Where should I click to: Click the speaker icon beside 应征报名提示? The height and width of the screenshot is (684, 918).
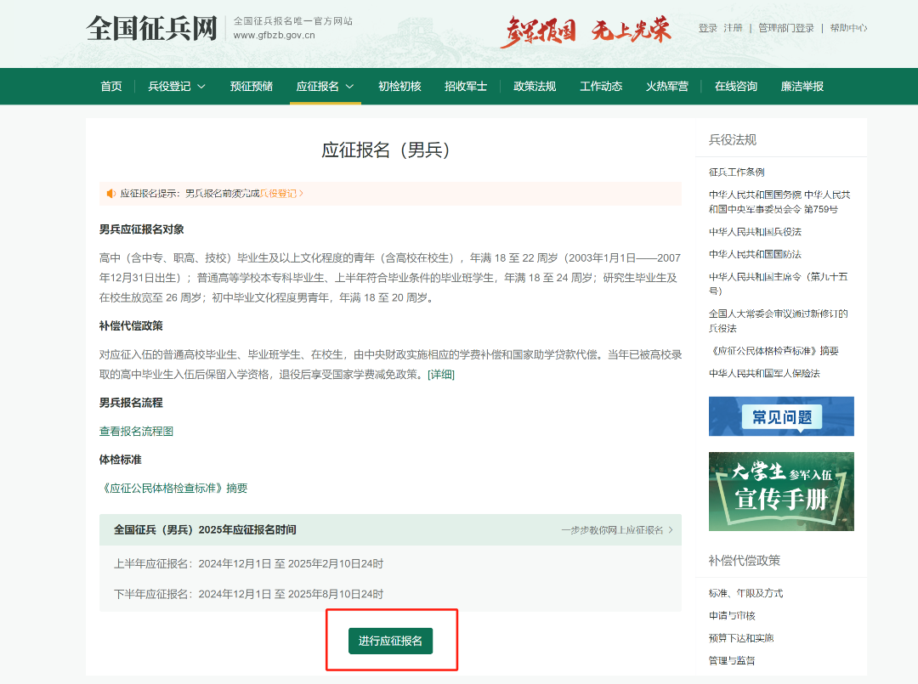pos(110,194)
